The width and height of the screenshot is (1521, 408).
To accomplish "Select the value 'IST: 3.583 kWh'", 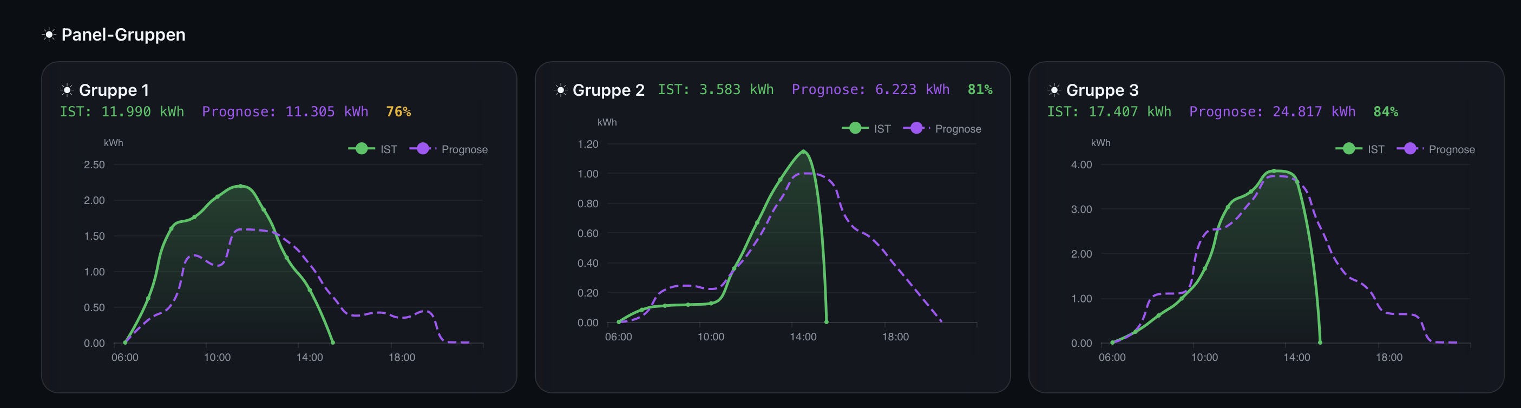I will [716, 90].
